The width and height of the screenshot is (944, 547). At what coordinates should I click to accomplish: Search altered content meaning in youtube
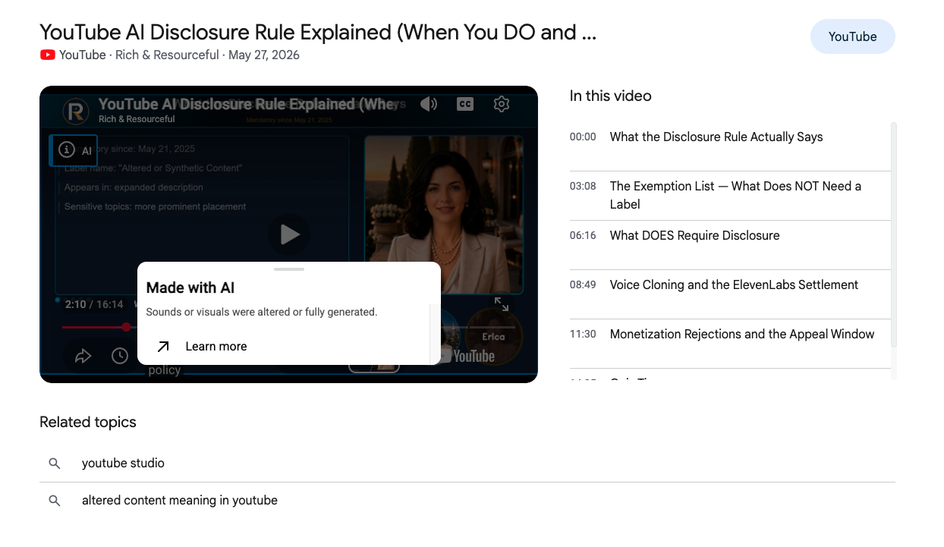click(x=467, y=501)
